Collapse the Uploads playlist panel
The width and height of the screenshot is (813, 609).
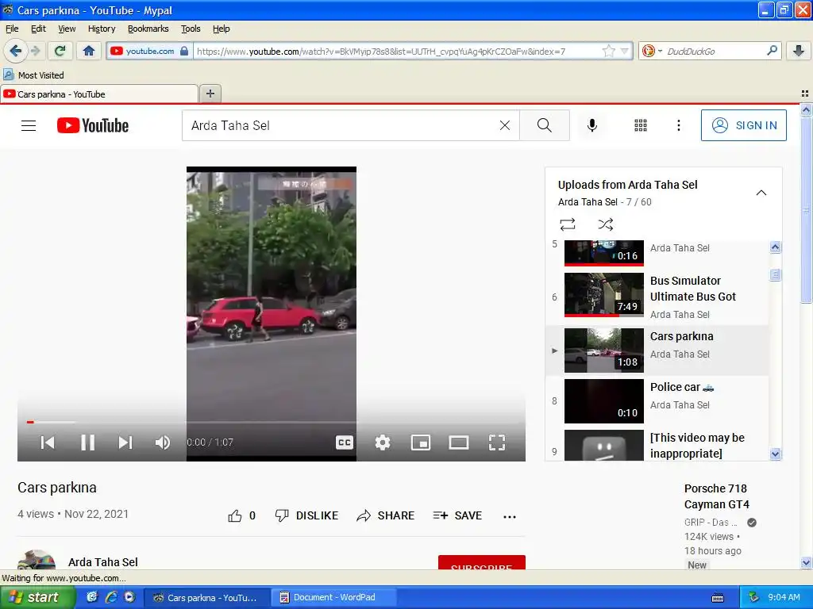pyautogui.click(x=761, y=193)
